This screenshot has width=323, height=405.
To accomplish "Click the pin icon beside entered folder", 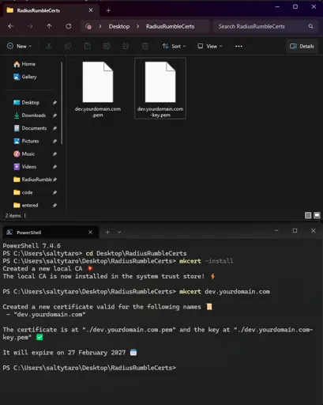I will (54, 205).
